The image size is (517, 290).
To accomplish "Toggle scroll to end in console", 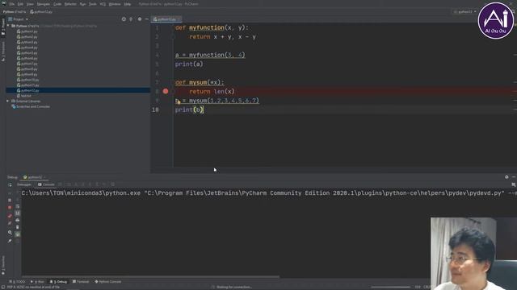I will click(18, 213).
